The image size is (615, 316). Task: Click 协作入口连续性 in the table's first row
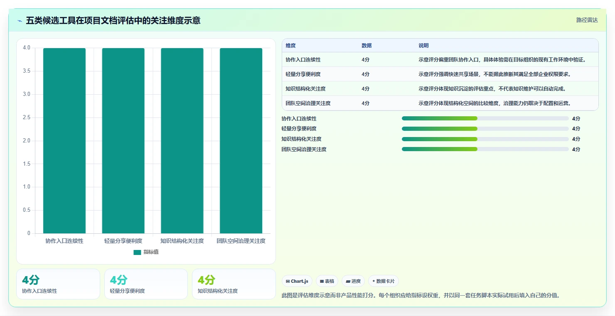tap(303, 60)
